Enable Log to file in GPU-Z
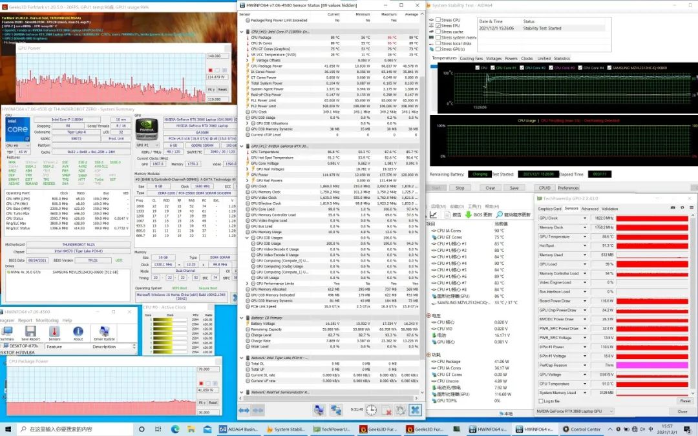The image size is (698, 436). point(540,401)
